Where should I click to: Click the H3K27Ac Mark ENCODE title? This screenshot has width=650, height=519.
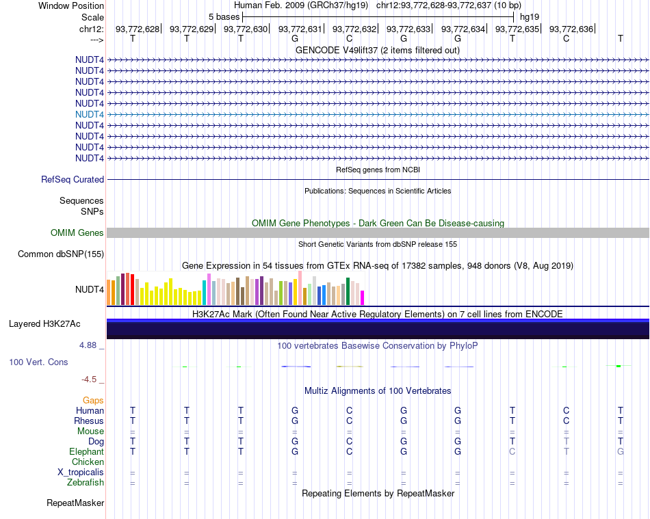(378, 314)
